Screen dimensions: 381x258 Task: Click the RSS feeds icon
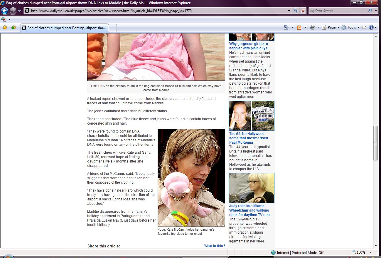(x=299, y=27)
